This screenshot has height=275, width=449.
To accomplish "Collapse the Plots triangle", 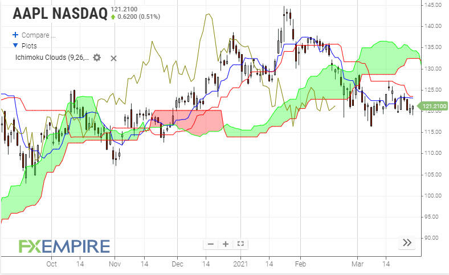I will tap(15, 46).
